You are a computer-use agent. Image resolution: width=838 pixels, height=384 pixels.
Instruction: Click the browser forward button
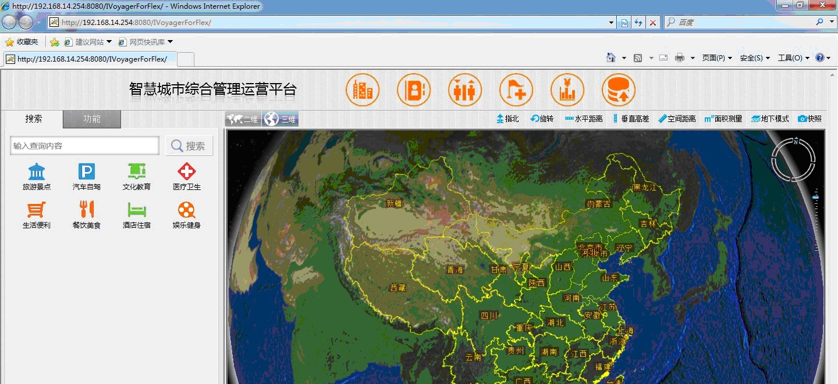coord(26,22)
